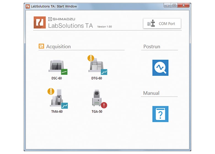Minimize the LabSolutions TA Start Window
This screenshot has width=215, height=154.
pos(167,5)
